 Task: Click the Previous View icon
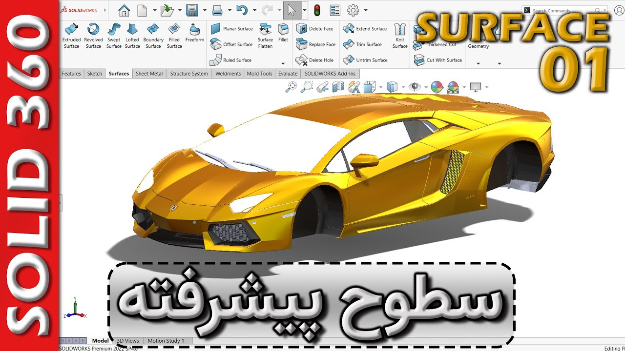[x=322, y=87]
